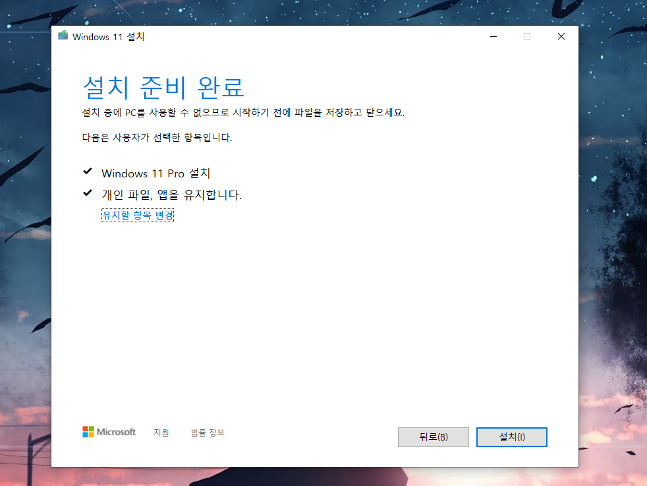The width and height of the screenshot is (647, 486).
Task: Open the 지원 support link
Action: coord(161,433)
